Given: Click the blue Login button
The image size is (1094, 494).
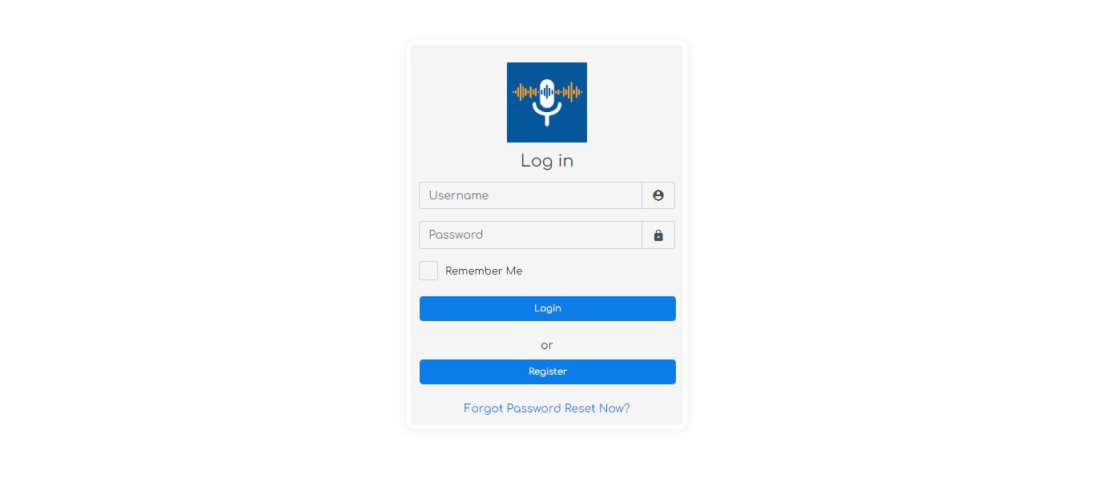Looking at the screenshot, I should [x=548, y=308].
